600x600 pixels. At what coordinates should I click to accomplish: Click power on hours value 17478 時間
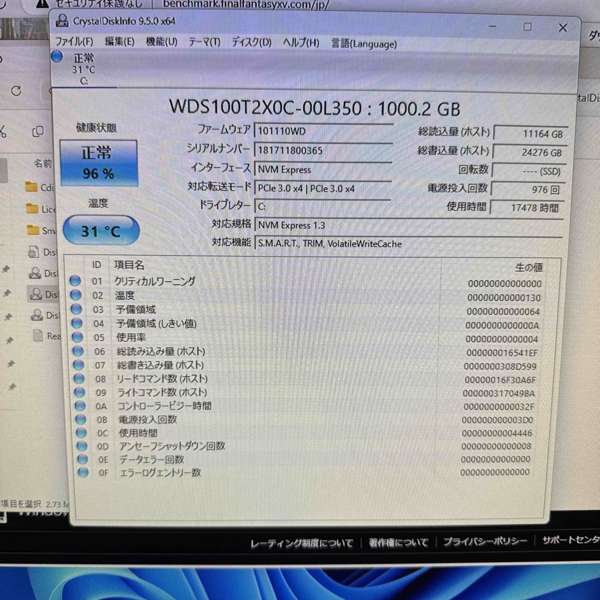pos(527,208)
